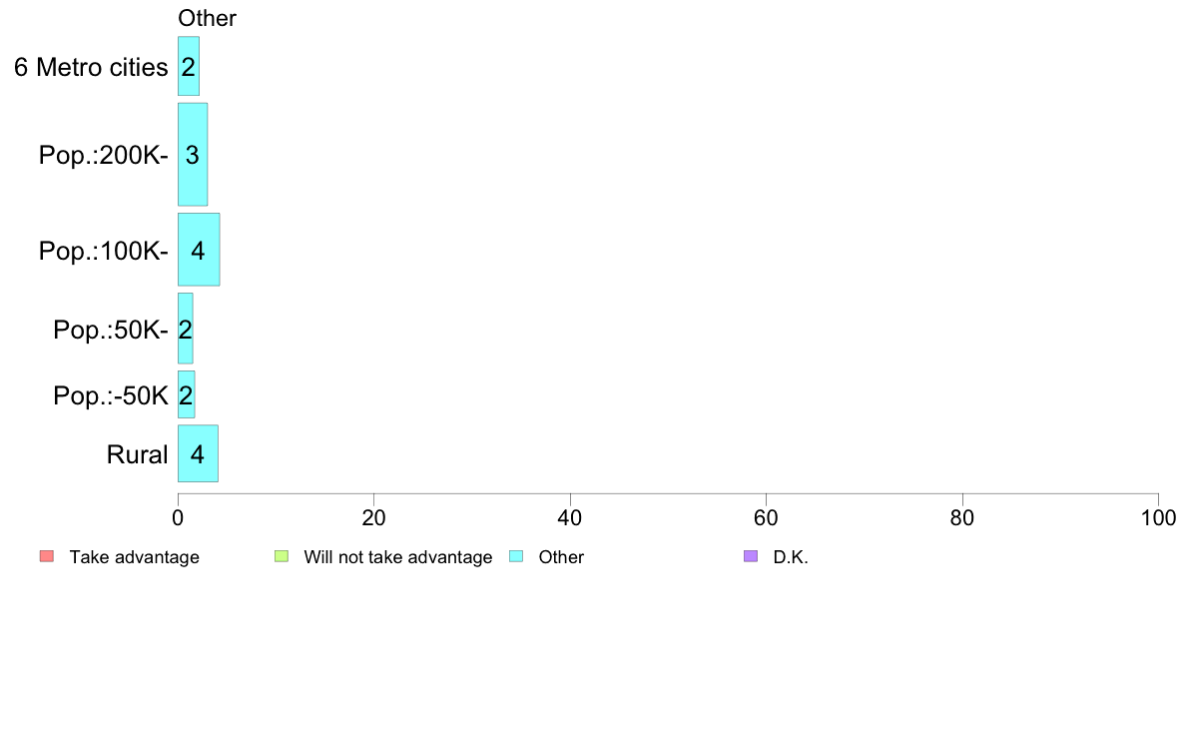Click the purple D.K. legend swatch
Viewport: 1186px width, 735px height.
click(751, 556)
